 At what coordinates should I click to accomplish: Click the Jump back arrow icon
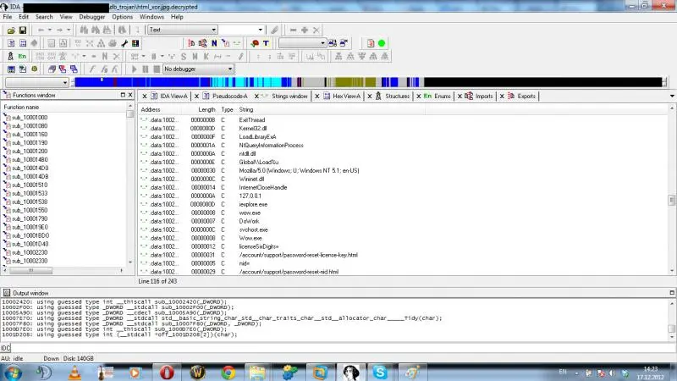click(x=40, y=30)
